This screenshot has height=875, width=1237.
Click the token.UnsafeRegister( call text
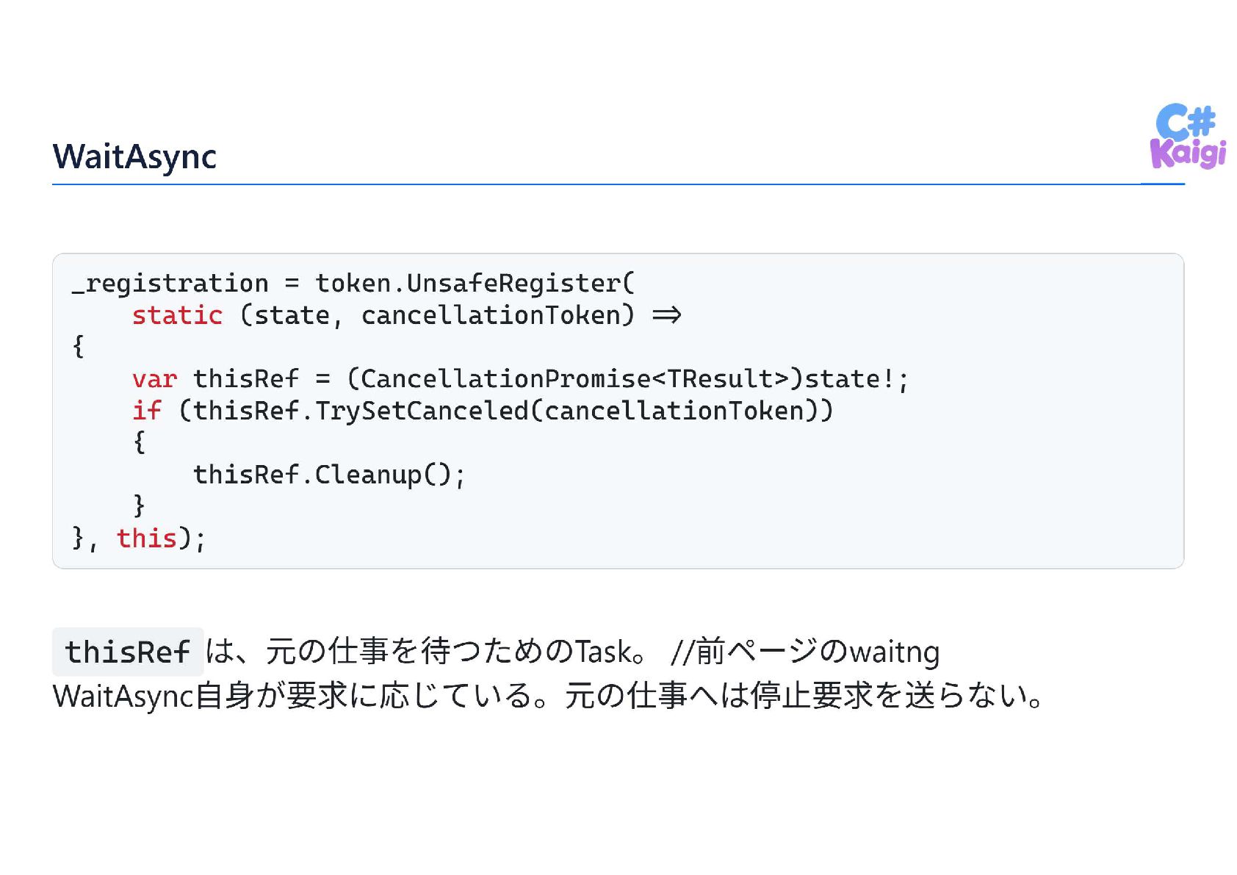tap(475, 284)
